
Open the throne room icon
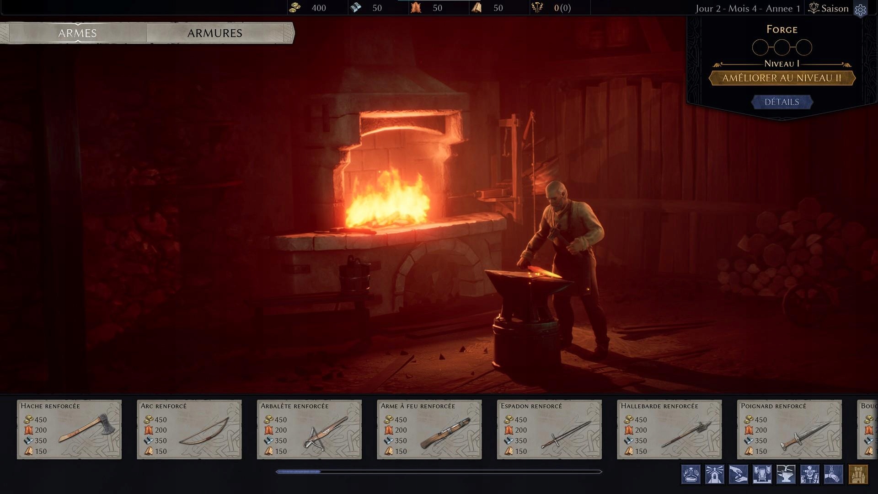click(762, 474)
